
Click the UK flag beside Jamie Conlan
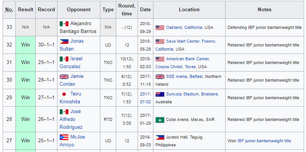point(64,77)
